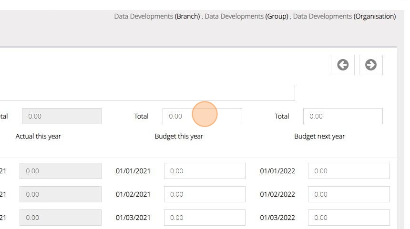Click the 01/02/2022 budget amount field

click(348, 194)
